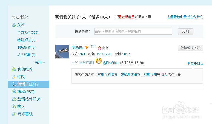
Task: Click the 关注 follow icon in sidebar
Action: [14, 25]
